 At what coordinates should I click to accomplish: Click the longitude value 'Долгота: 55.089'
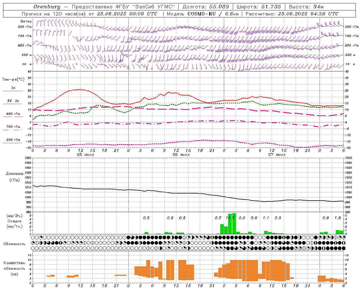(x=206, y=7)
